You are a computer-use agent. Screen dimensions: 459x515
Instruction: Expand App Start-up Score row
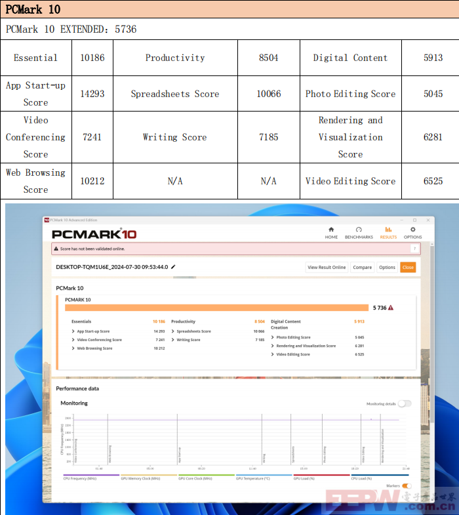click(x=73, y=331)
